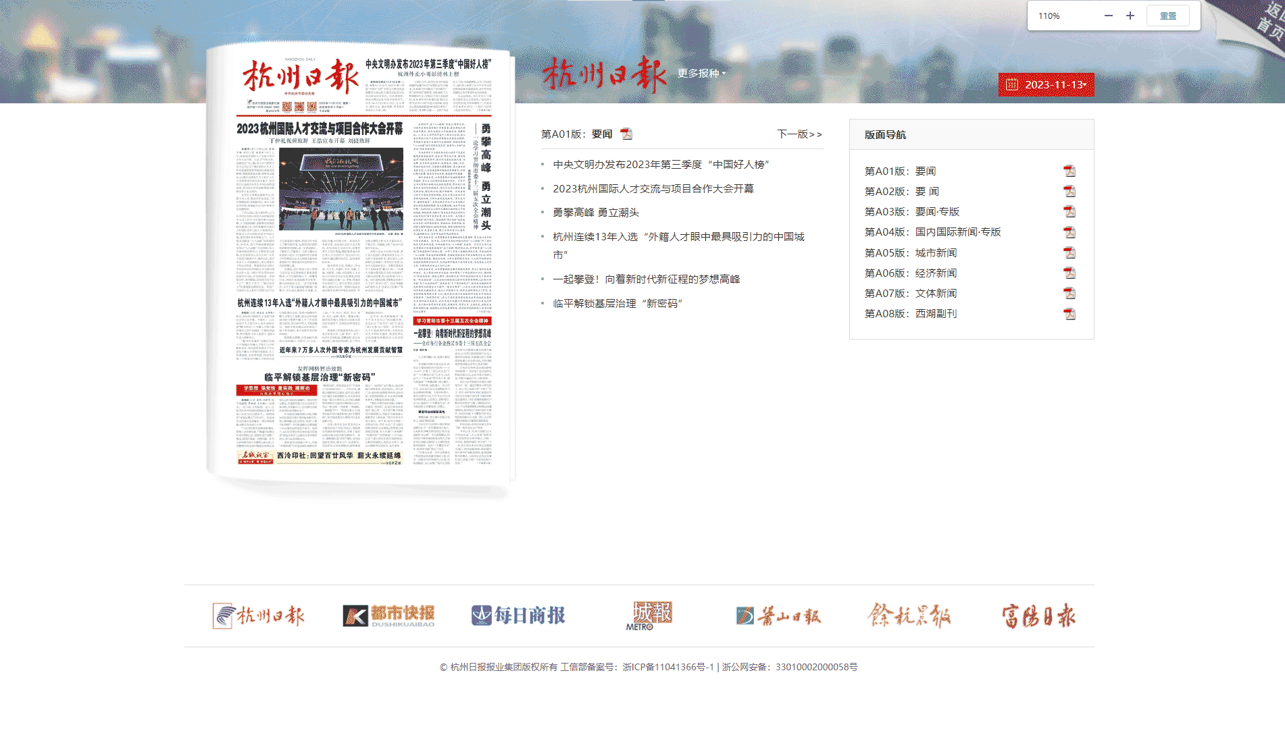Open the 每日商报 logo link
This screenshot has width=1285, height=729.
click(x=518, y=615)
